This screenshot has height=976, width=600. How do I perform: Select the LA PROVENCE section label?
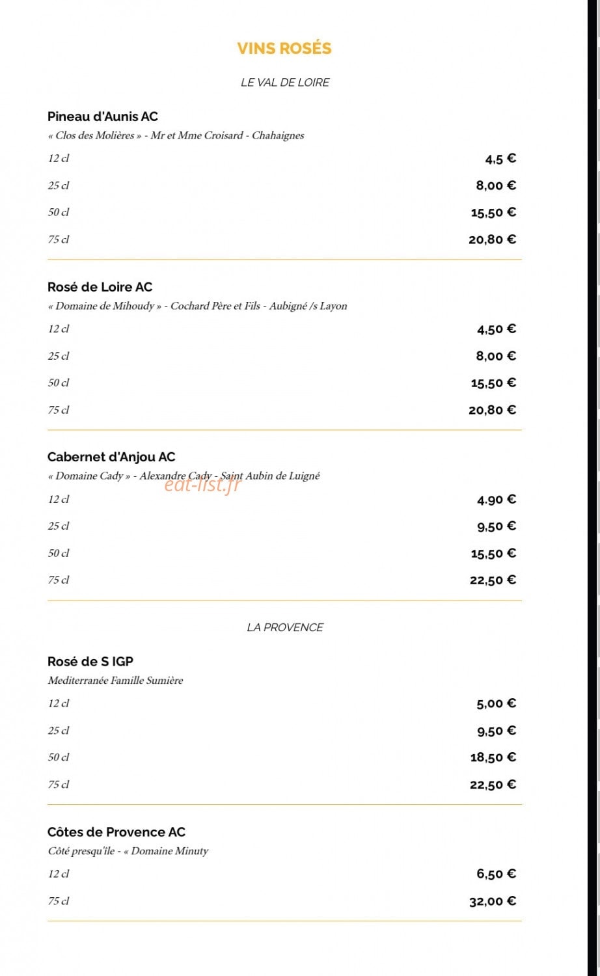[285, 627]
